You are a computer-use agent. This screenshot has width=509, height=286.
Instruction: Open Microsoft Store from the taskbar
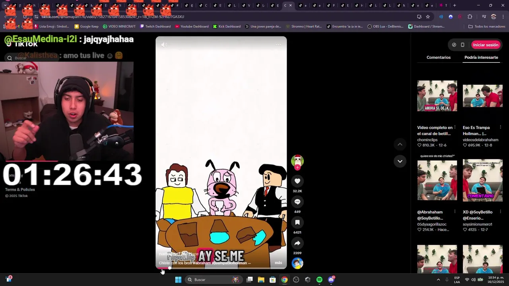(273, 280)
